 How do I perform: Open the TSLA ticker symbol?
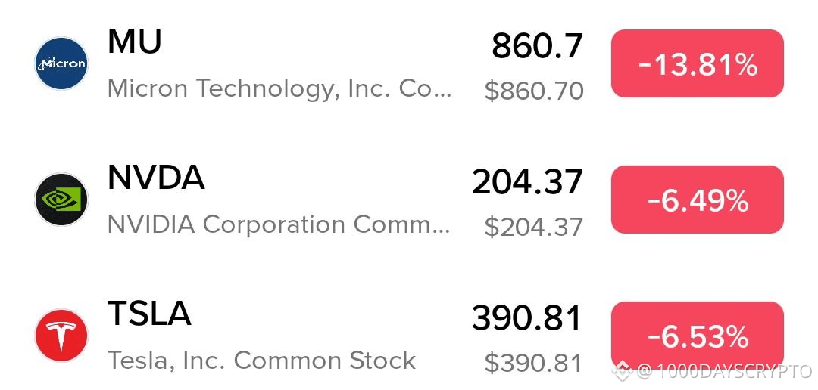tap(149, 314)
